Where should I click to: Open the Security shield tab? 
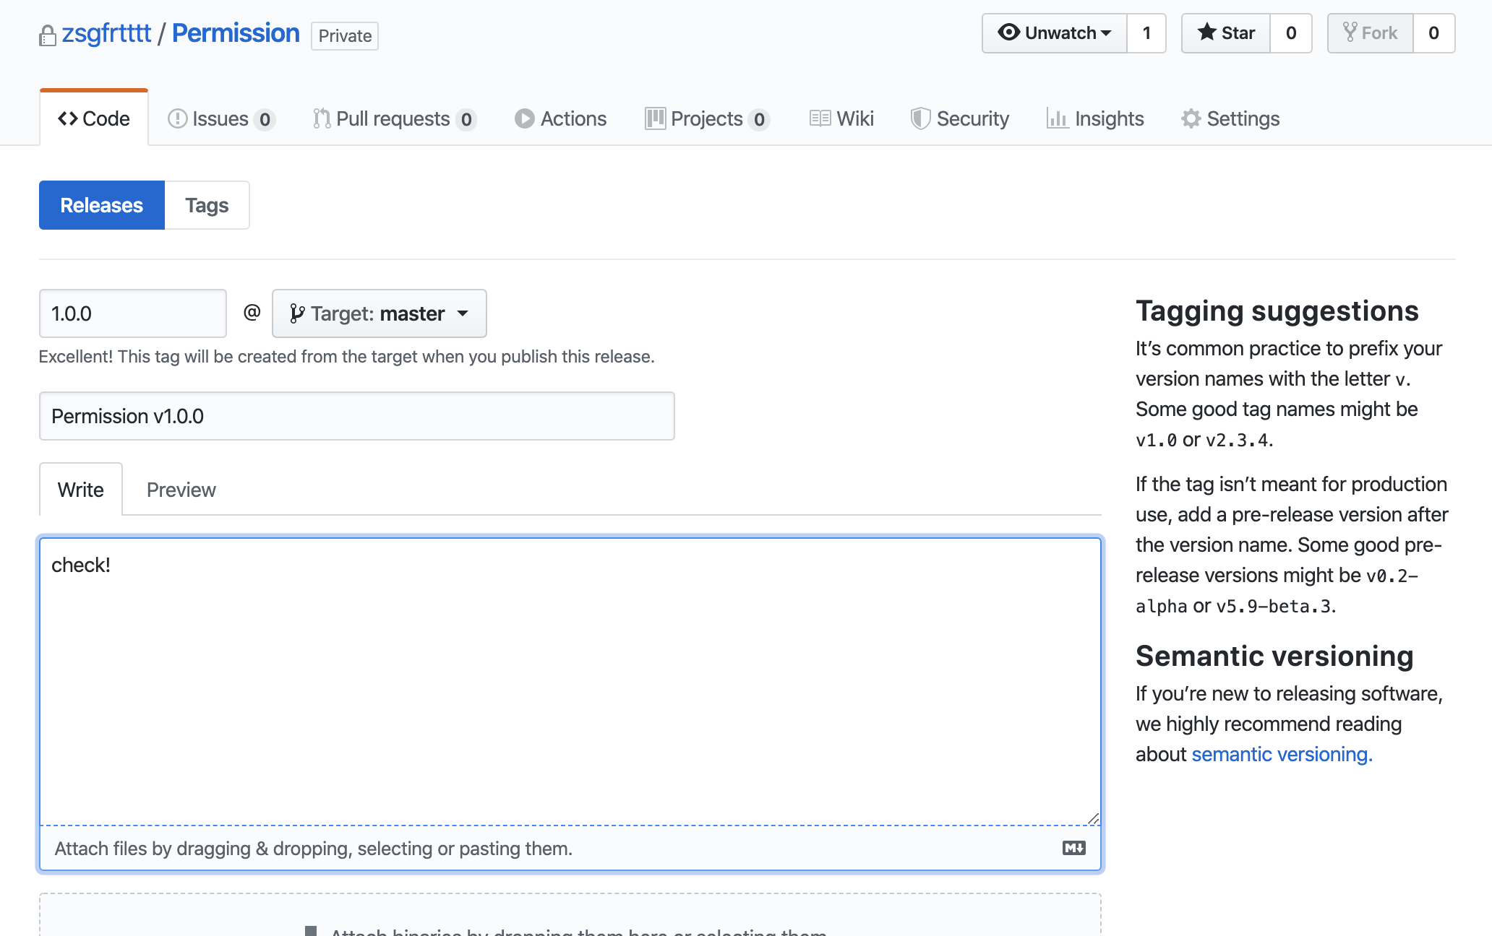[x=960, y=118]
